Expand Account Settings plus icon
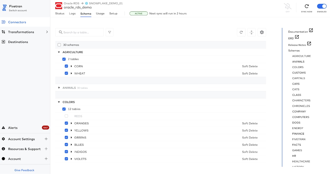Screen dimensions: 330x174 pos(46,139)
